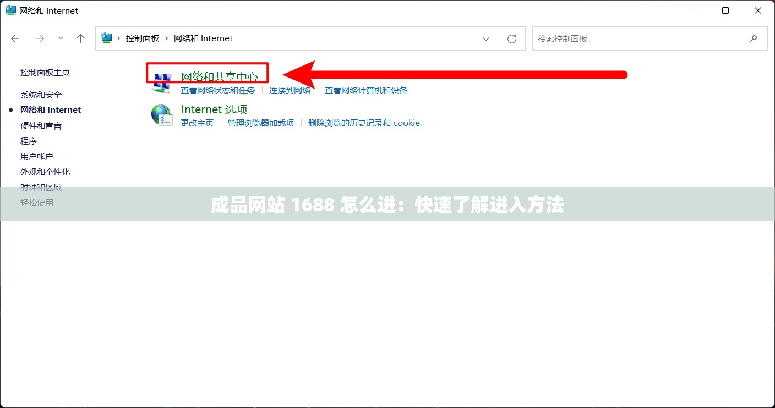This screenshot has width=775, height=408.
Task: Expand the chevron between 控制面板 and 网络和 Internet
Action: coord(166,38)
